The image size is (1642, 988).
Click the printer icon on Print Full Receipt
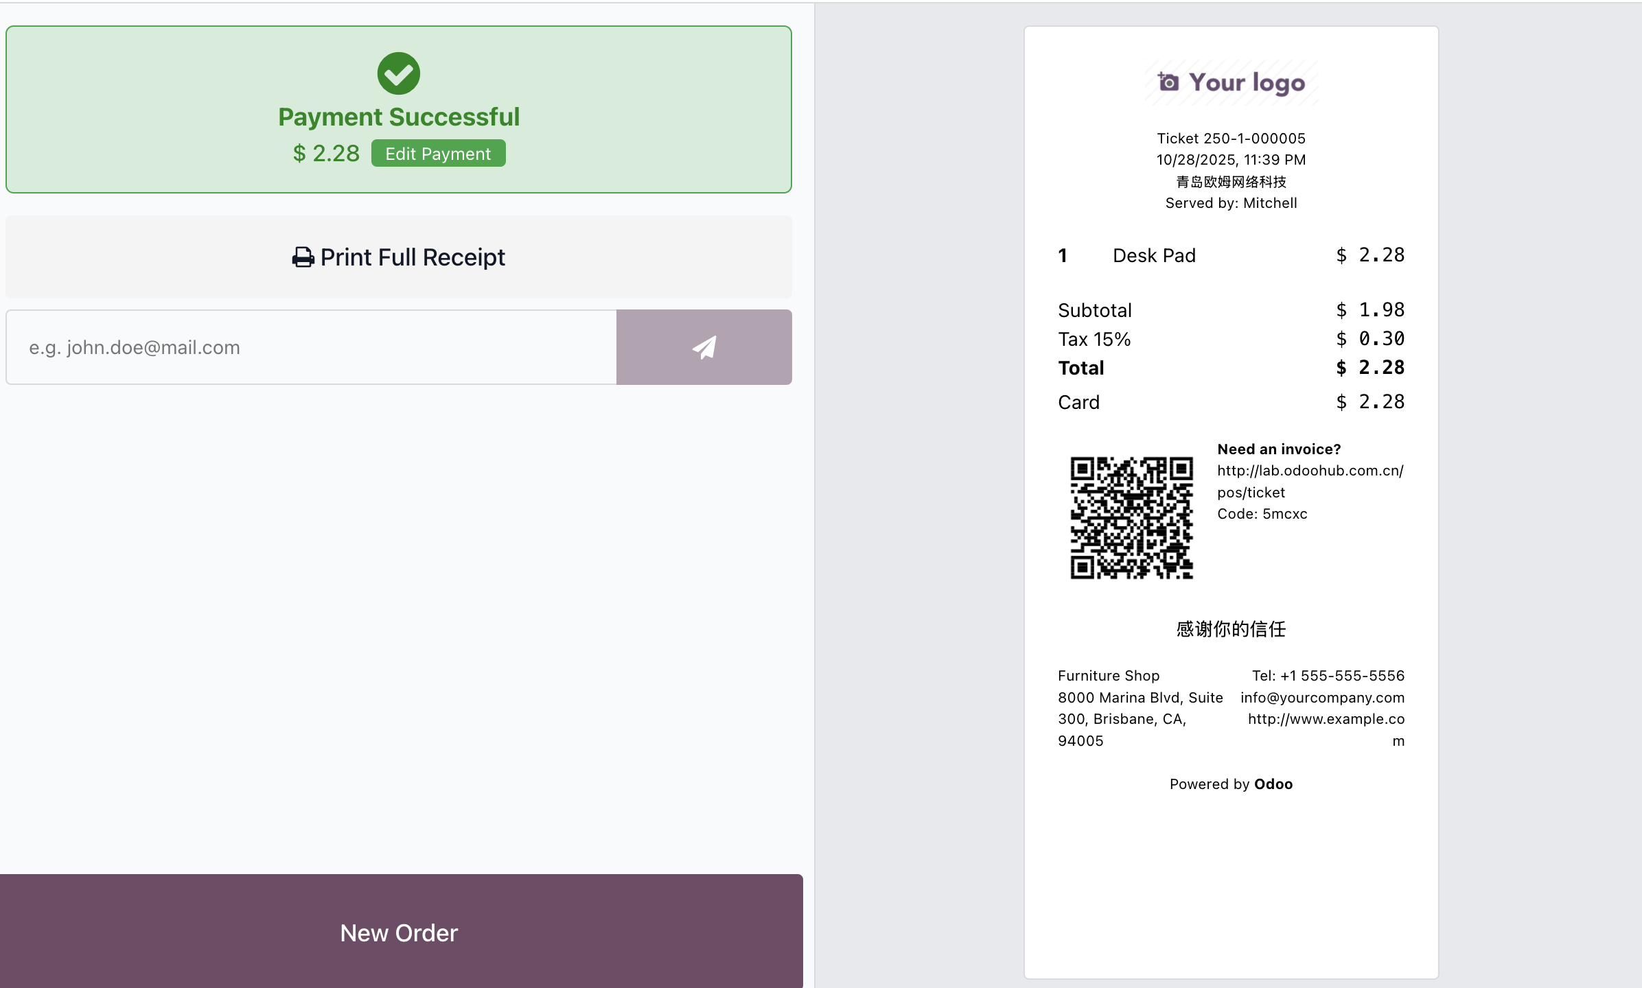(x=303, y=257)
